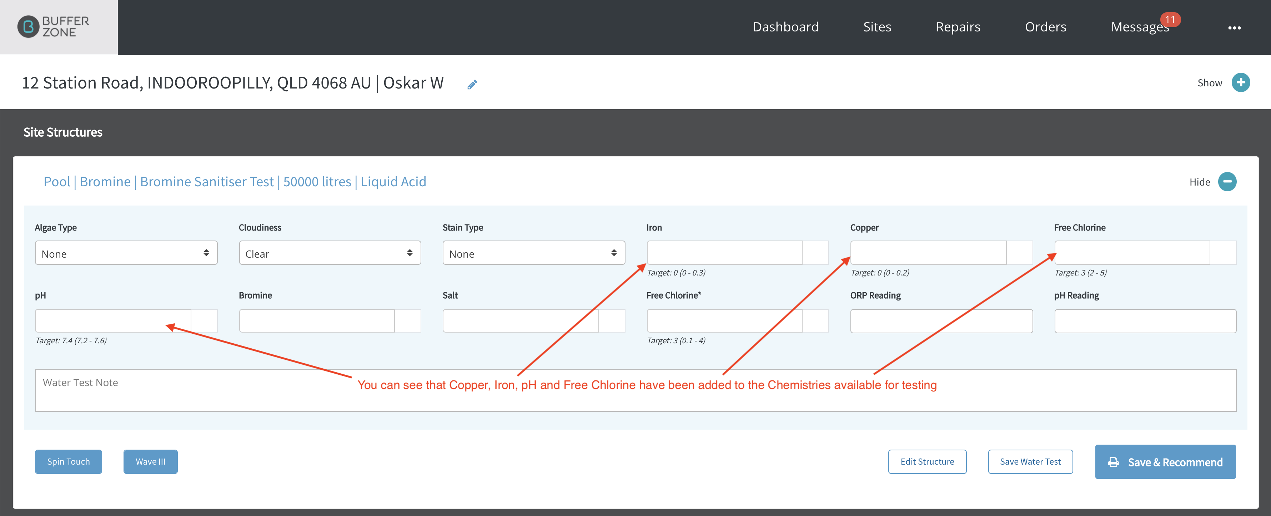Click the pool structure title link
This screenshot has height=516, width=1271.
click(x=235, y=182)
